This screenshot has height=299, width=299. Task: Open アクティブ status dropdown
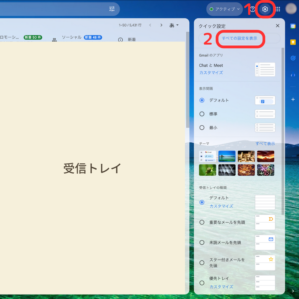click(x=225, y=9)
